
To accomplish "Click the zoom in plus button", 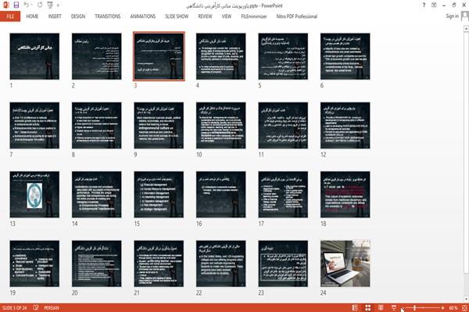I will pyautogui.click(x=442, y=308).
